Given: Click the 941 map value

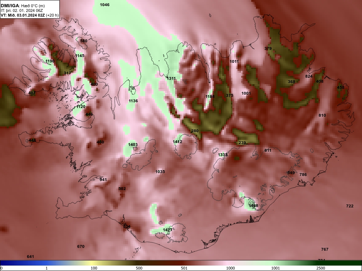Looking at the screenshot, I should pyautogui.click(x=103, y=180).
